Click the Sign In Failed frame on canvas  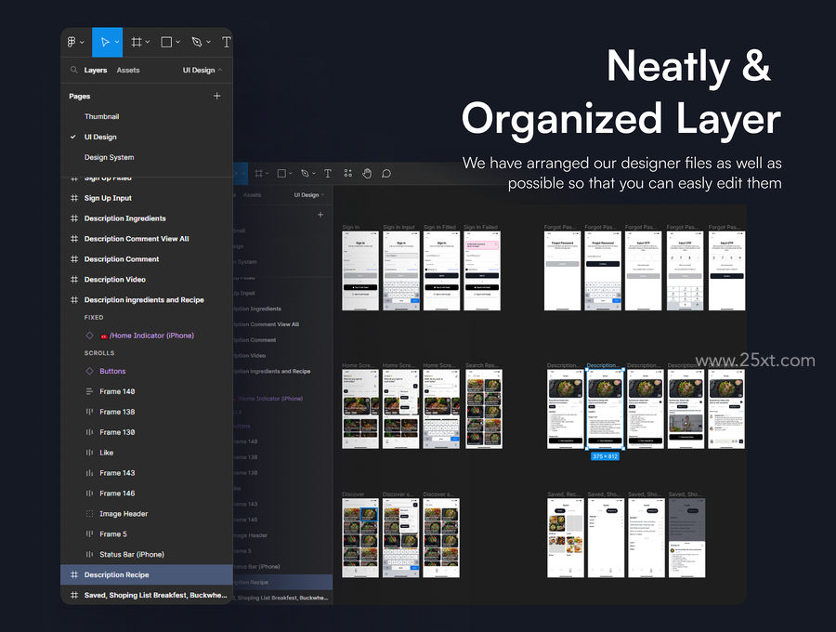coord(482,271)
